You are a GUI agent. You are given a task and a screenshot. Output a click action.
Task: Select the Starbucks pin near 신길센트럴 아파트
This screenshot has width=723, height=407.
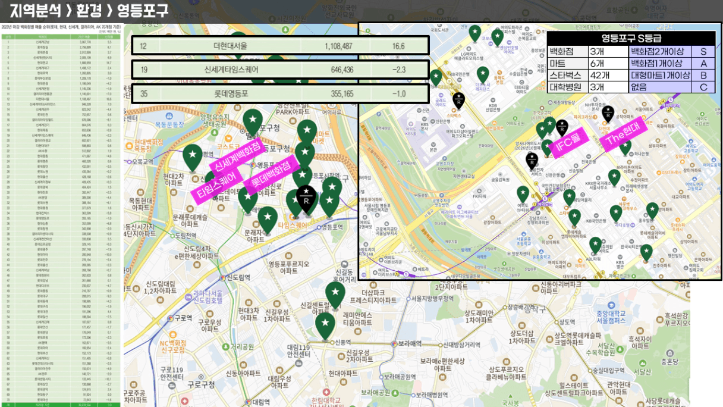click(x=335, y=295)
